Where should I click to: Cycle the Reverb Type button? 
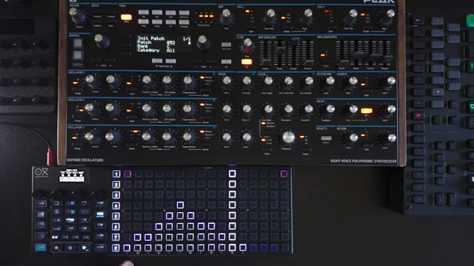point(367,145)
